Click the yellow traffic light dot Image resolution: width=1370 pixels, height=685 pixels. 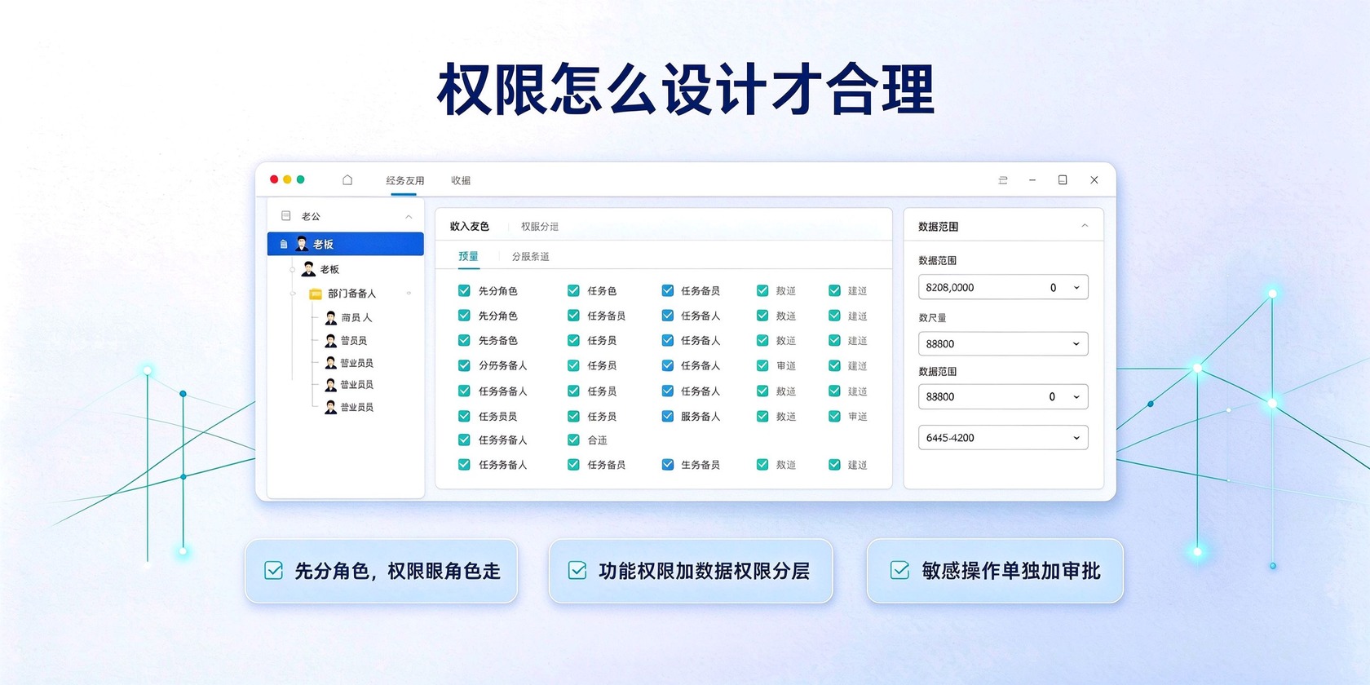point(287,179)
